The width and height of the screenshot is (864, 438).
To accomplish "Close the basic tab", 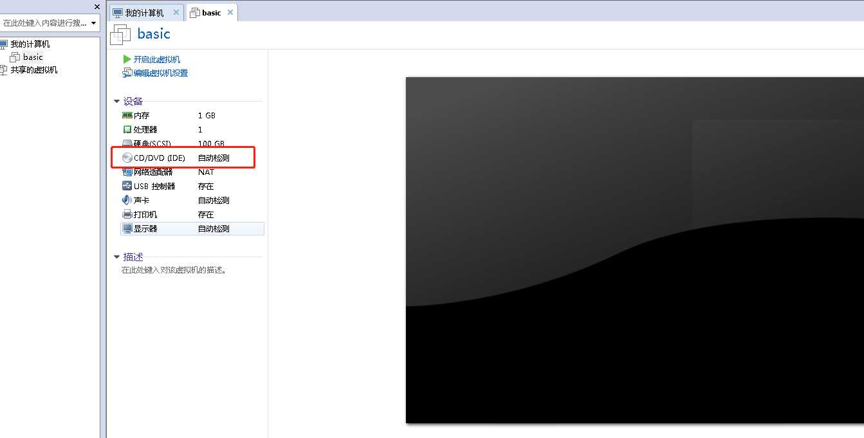I will [230, 12].
